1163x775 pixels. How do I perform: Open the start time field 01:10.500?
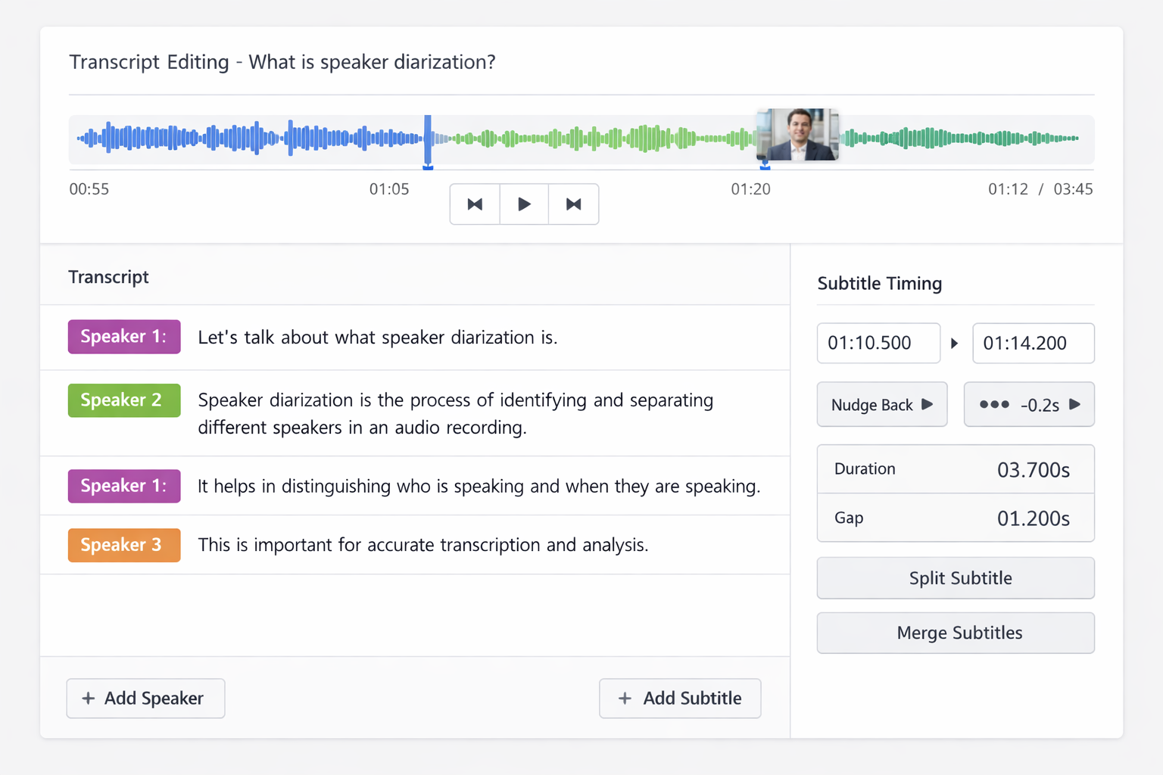[878, 343]
